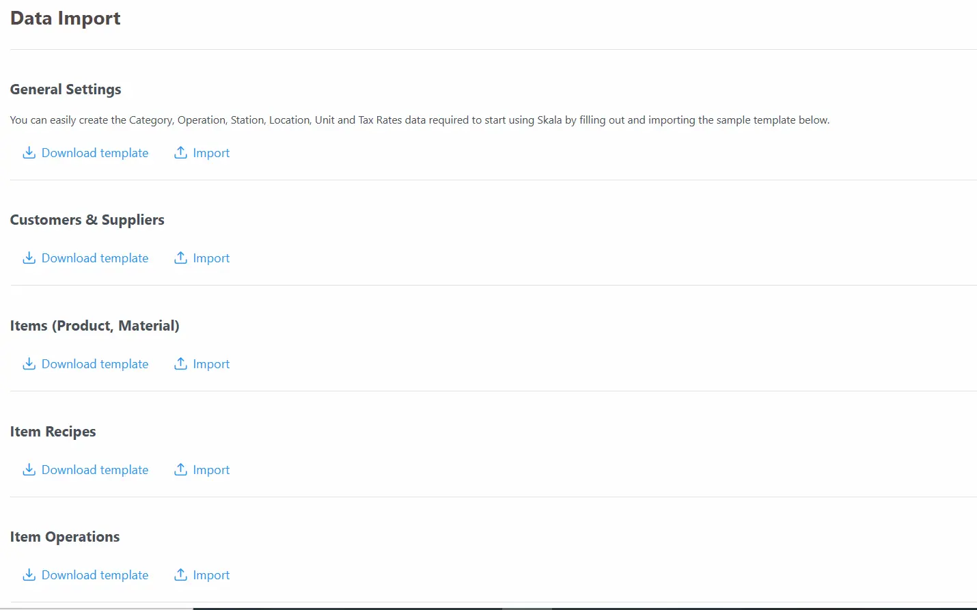Viewport: 977px width, 610px height.
Task: Click the upload icon under Items (Product, Material)
Action: click(x=180, y=363)
